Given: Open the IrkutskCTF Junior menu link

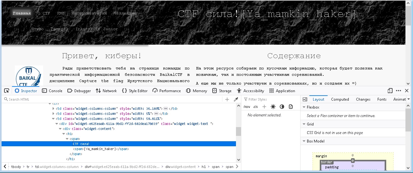Looking at the screenshot, I should 97,29.
